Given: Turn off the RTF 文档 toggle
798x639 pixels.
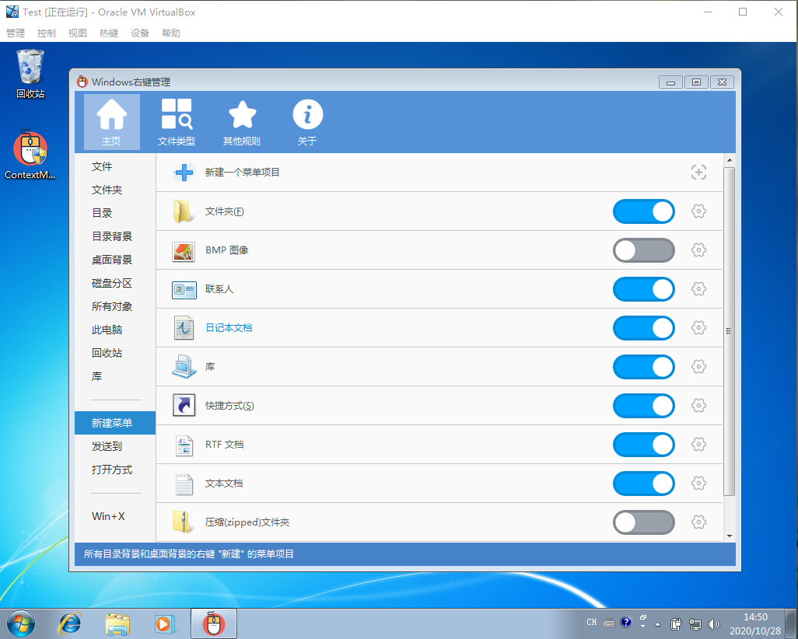Looking at the screenshot, I should [x=643, y=445].
